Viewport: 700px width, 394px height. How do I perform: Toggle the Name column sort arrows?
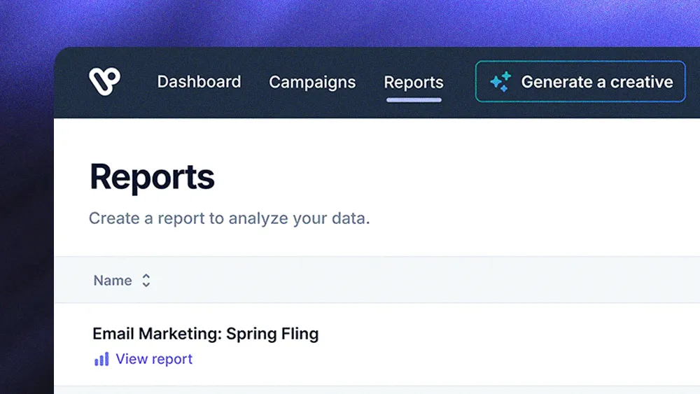146,280
